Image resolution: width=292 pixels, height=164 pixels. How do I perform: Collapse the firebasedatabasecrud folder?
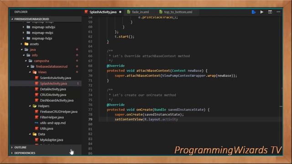tap(28, 67)
